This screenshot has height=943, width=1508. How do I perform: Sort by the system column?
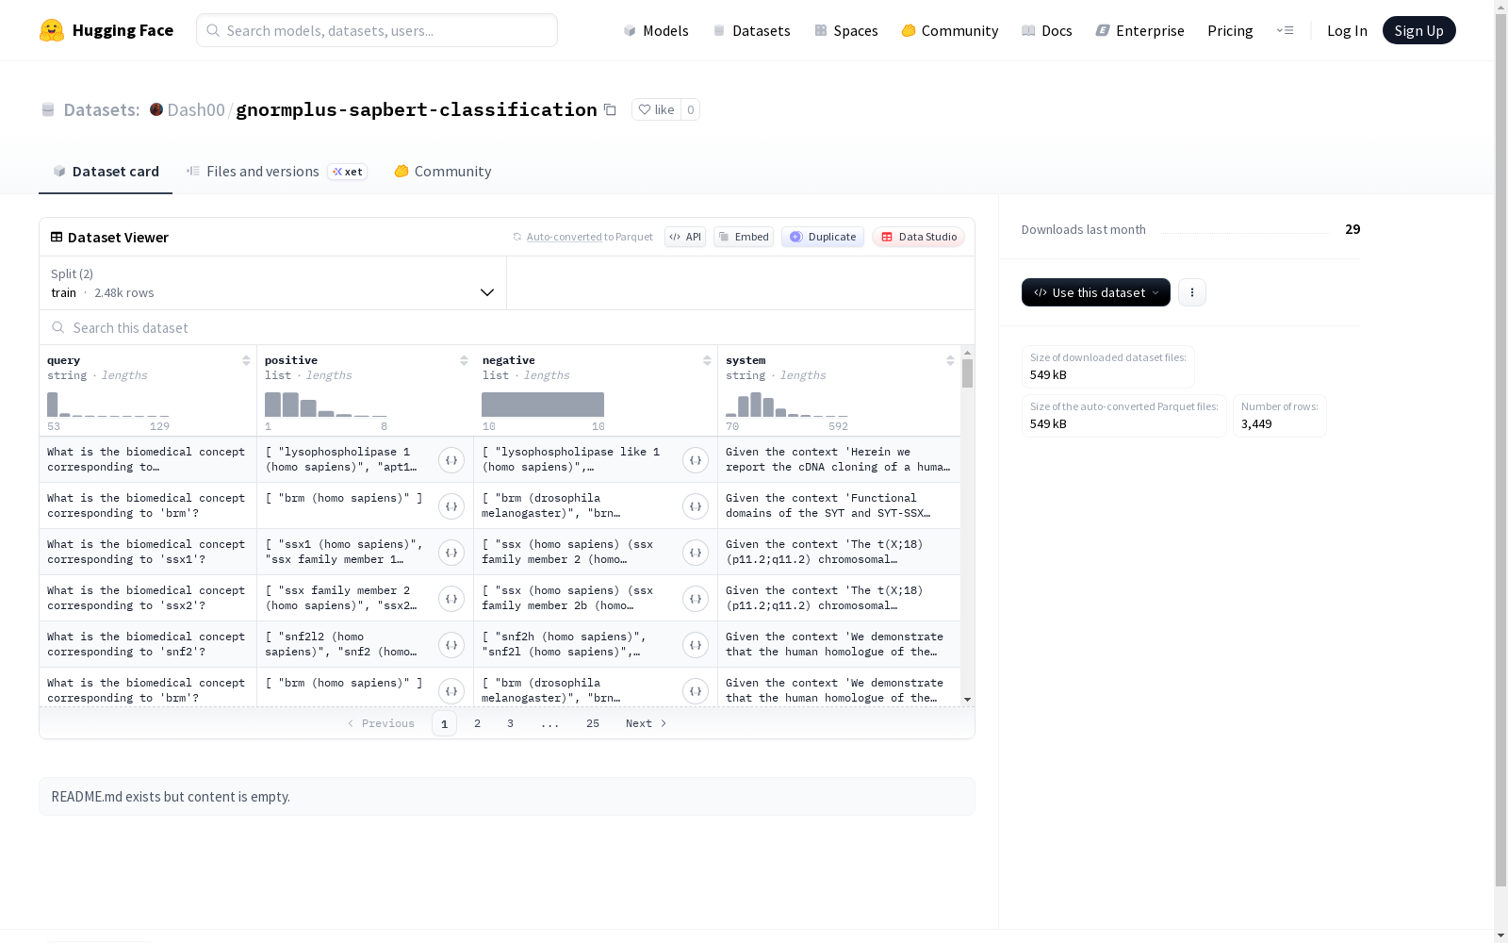click(950, 360)
